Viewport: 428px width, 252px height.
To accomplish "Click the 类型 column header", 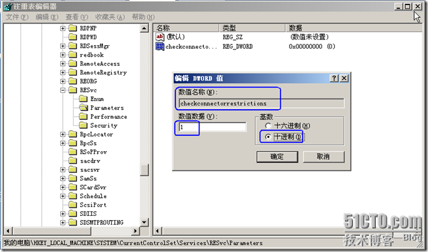I will [x=252, y=28].
